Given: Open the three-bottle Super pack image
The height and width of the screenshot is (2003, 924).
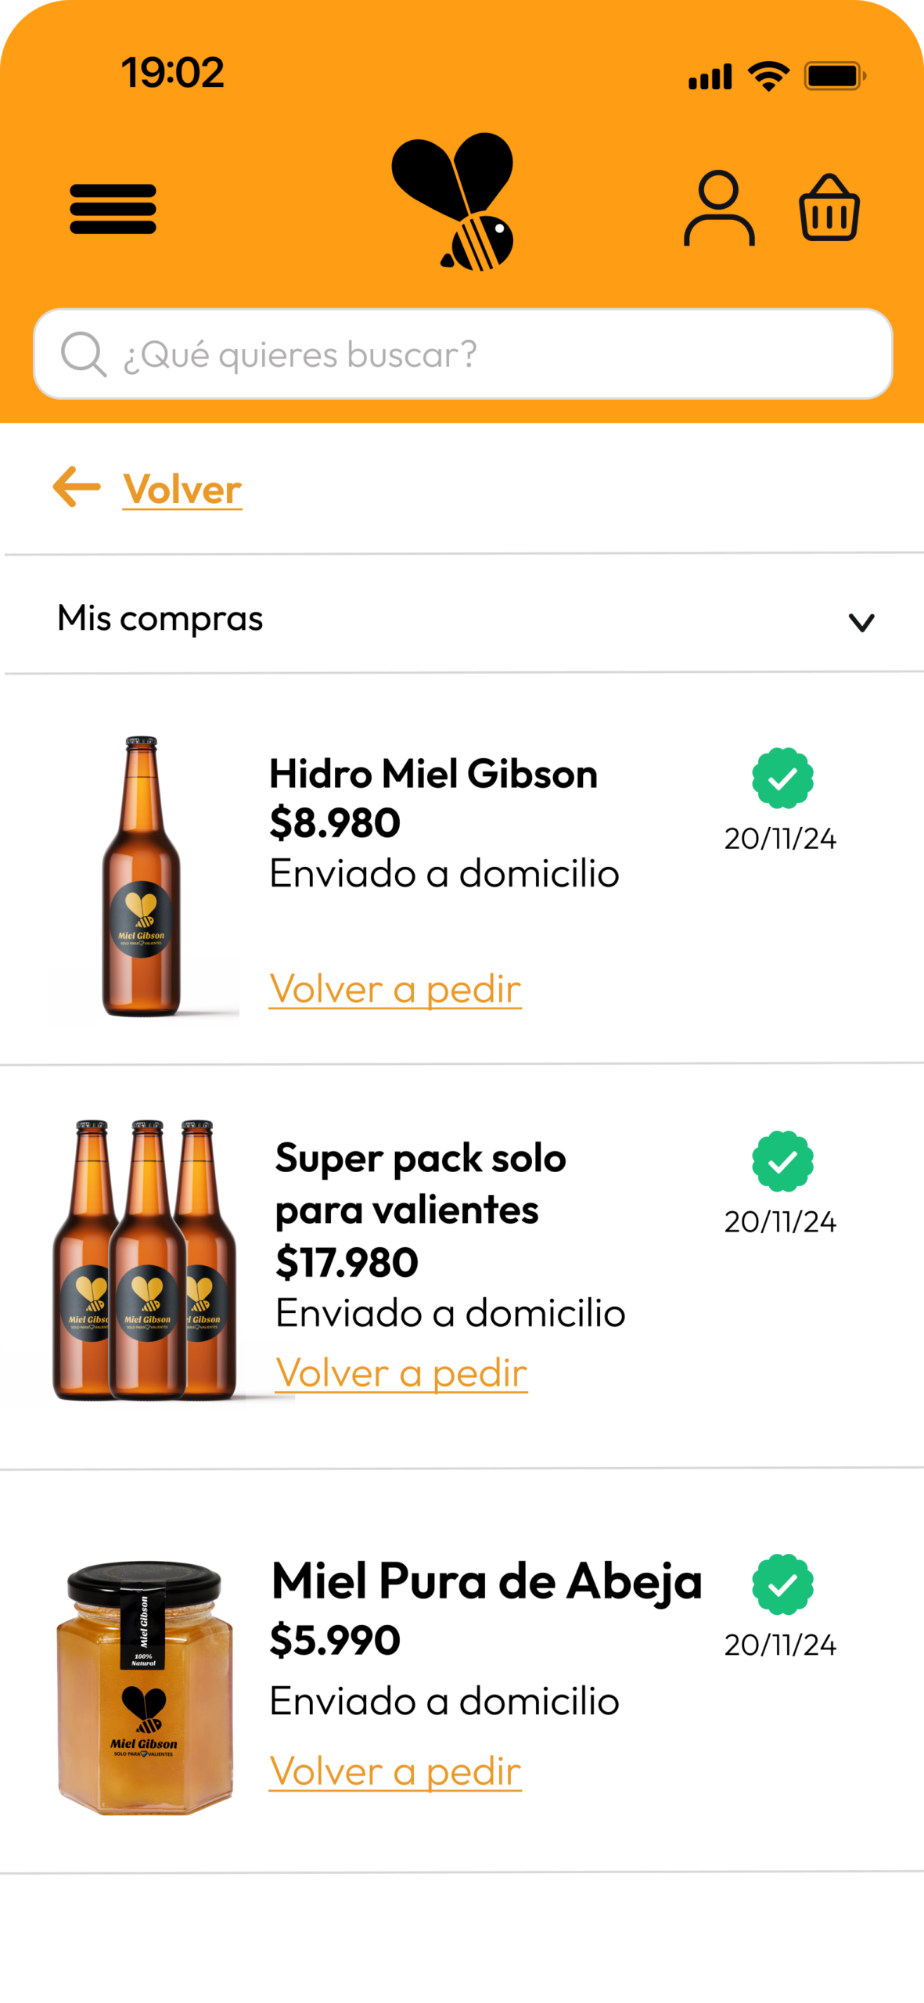Looking at the screenshot, I should pos(145,1260).
